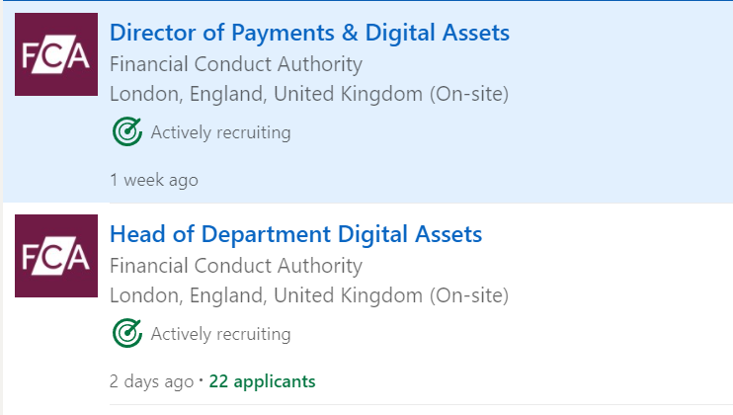The width and height of the screenshot is (733, 415).
Task: Click the FCA logo on the Head of Department listing
Action: click(x=55, y=256)
